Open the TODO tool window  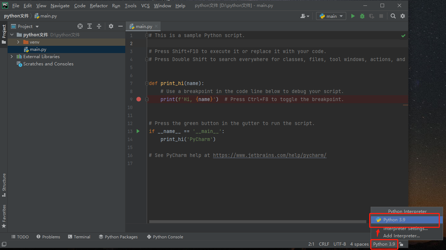(20, 237)
